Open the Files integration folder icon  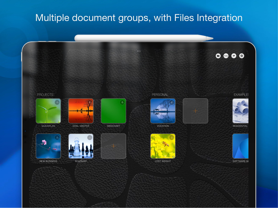(218, 56)
